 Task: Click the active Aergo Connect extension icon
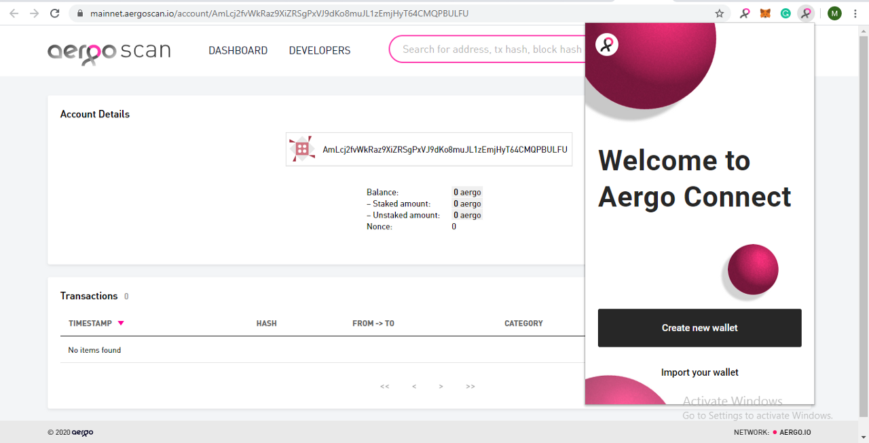[x=806, y=13]
